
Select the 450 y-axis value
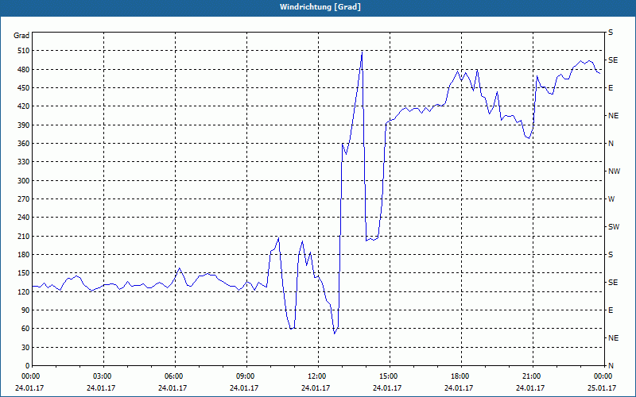24,88
